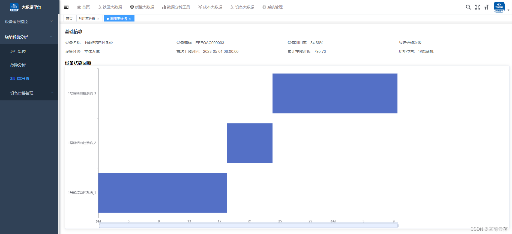The height and width of the screenshot is (234, 512).
Task: Open 首页 in the top navigation
Action: [x=83, y=7]
